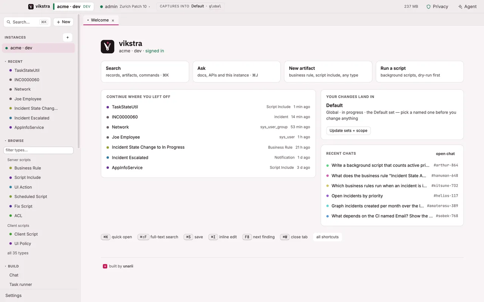Screen dimensions: 484x302
Task: Open Chat in the Build section
Action: (x=14, y=275)
